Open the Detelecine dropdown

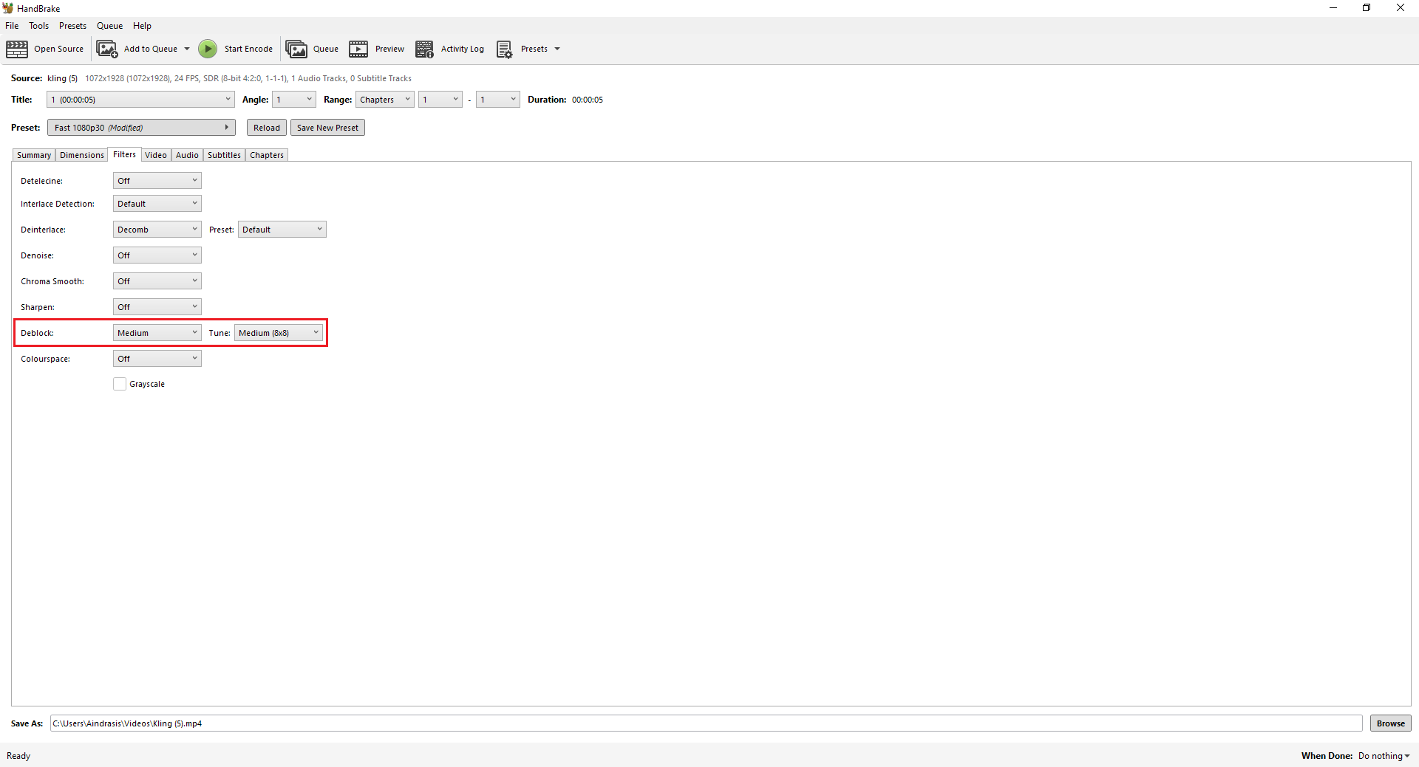pos(157,181)
